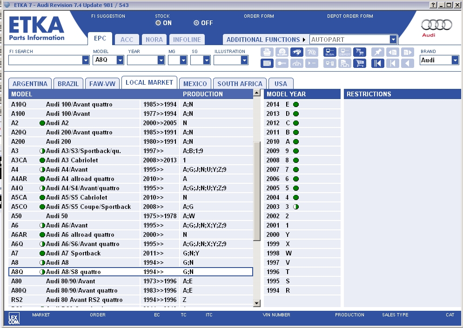Select the BRAZIL market tab
Viewport: 463px width, 328px height.
click(x=68, y=84)
